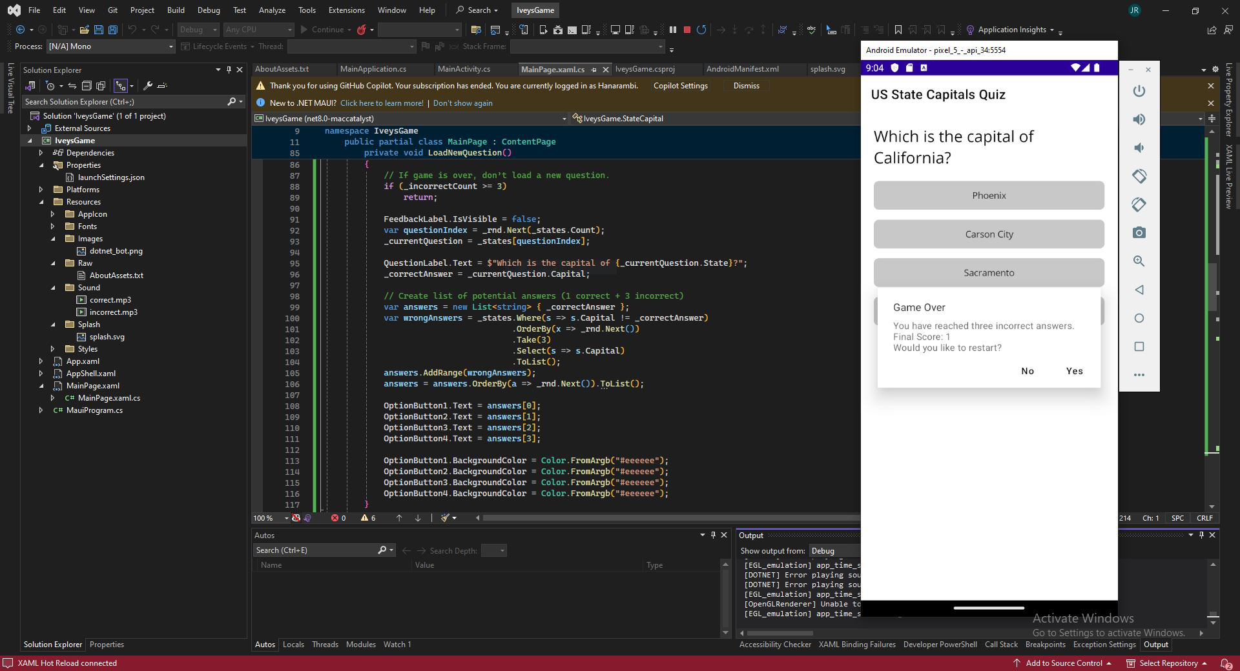Viewport: 1240px width, 671px height.
Task: Raise the emulator volume
Action: tap(1139, 119)
